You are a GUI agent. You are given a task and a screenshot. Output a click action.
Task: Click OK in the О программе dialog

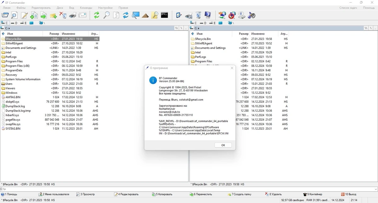223,145
